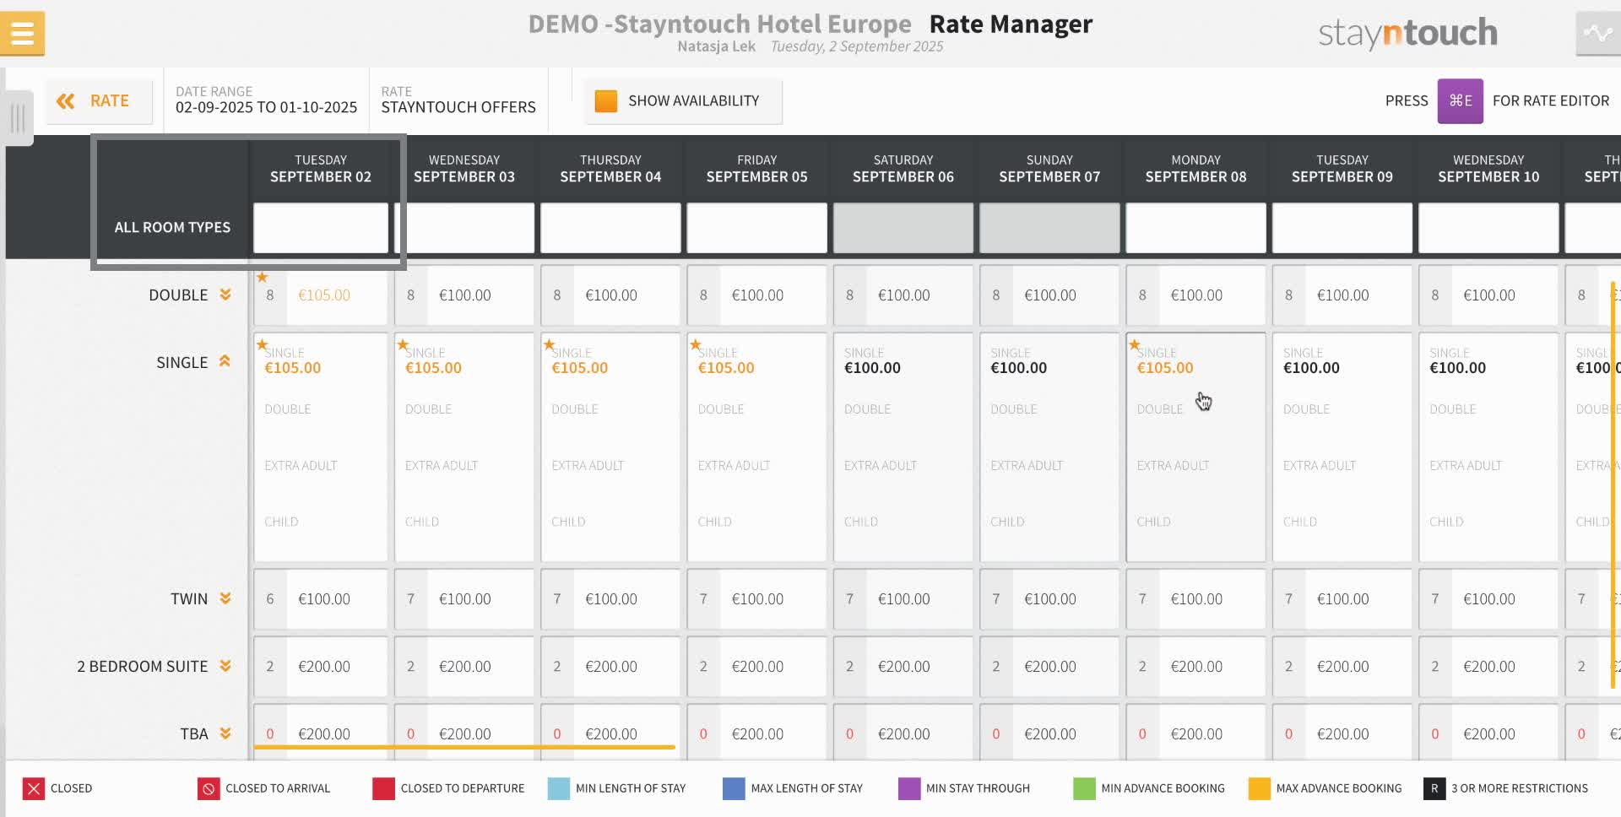Image resolution: width=1621 pixels, height=817 pixels.
Task: Select the Saturday September 06 column header
Action: [x=903, y=169]
